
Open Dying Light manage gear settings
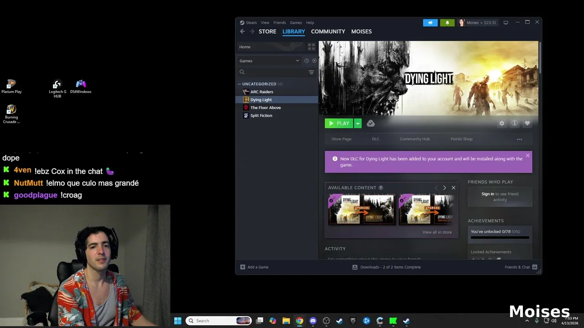click(x=502, y=123)
